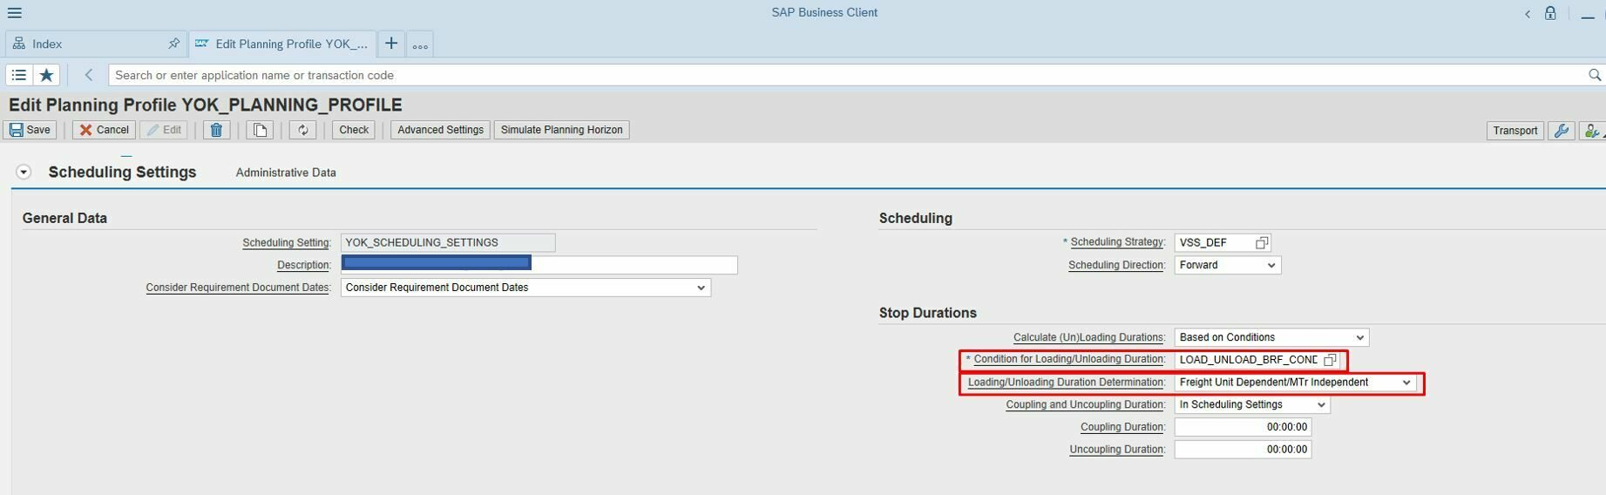Click the lock icon in title bar

click(1550, 13)
